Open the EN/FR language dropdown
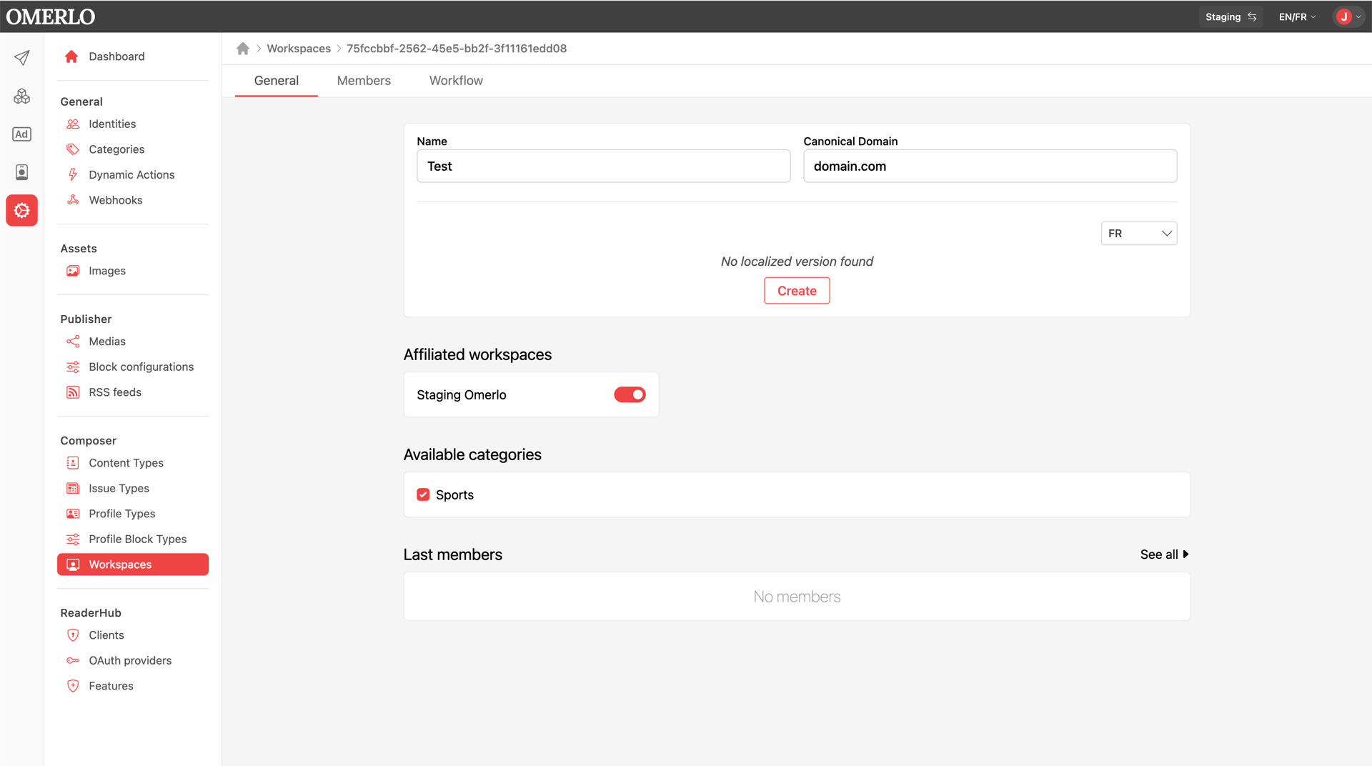The image size is (1372, 766). 1297,17
